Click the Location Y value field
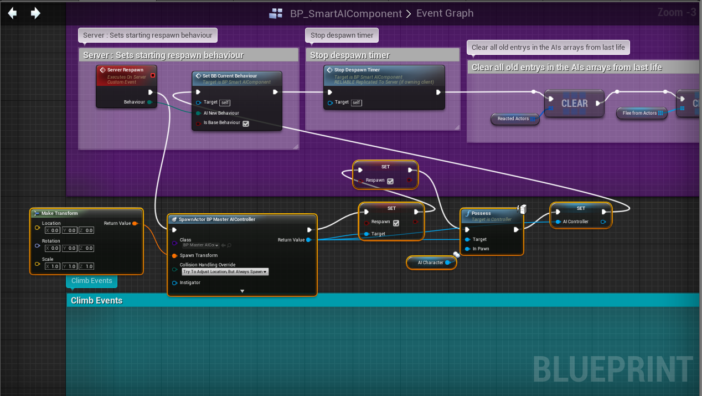This screenshot has height=396, width=702. click(x=69, y=230)
